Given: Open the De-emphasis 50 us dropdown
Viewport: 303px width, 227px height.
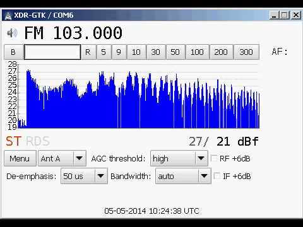Looking at the screenshot, I should pyautogui.click(x=84, y=176).
